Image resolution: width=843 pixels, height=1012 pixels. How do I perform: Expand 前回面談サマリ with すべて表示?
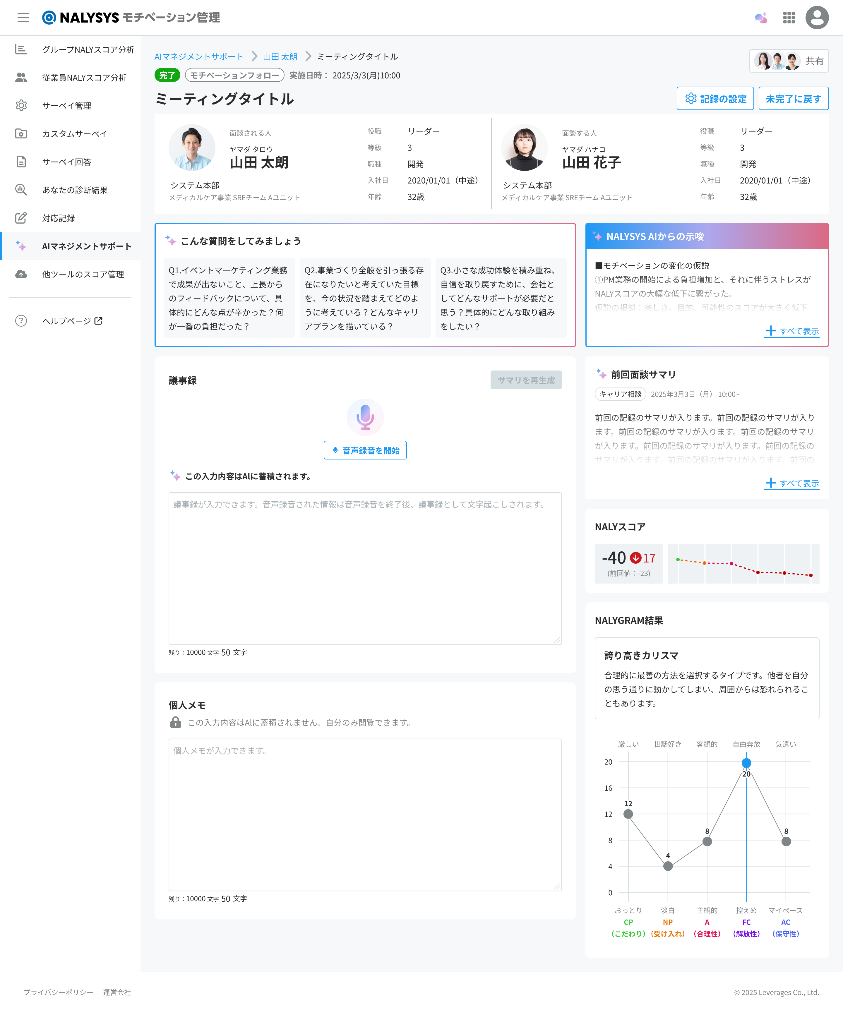click(791, 483)
